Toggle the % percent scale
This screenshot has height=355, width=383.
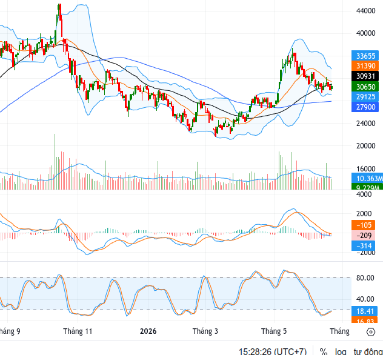[324, 351]
